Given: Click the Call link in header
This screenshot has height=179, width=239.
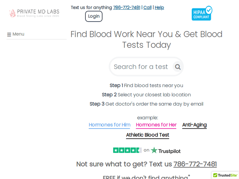Looking at the screenshot, I should coord(147,7).
